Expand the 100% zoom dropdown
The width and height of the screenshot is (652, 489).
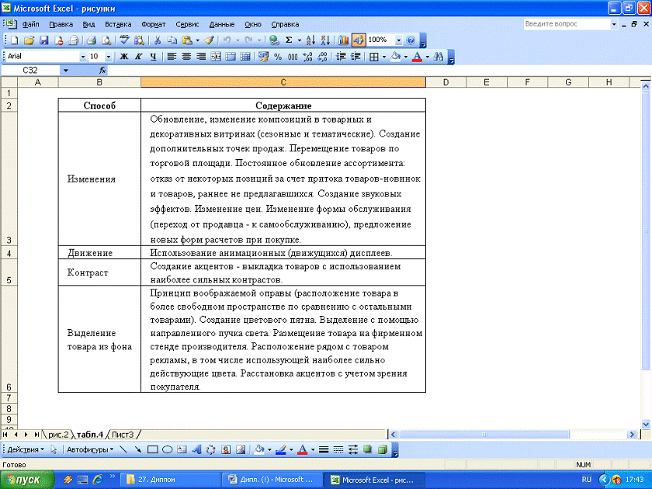(x=399, y=40)
